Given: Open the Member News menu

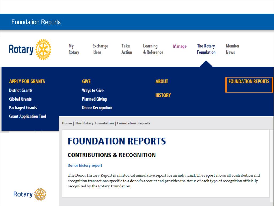Looking at the screenshot, I should click(233, 49).
